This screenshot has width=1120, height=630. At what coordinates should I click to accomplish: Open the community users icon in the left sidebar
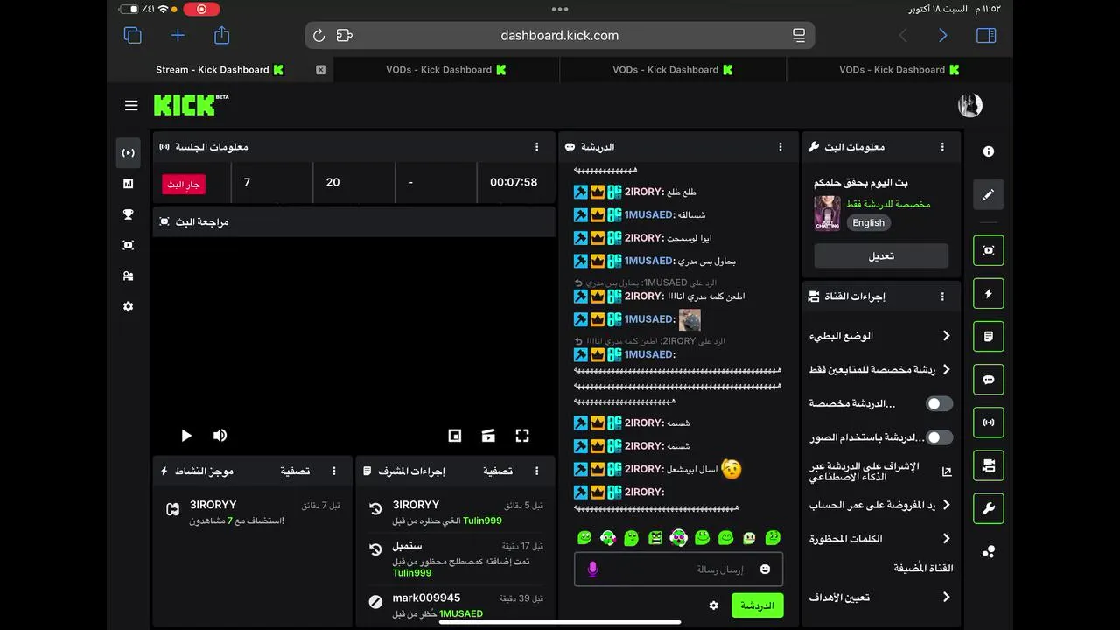128,276
